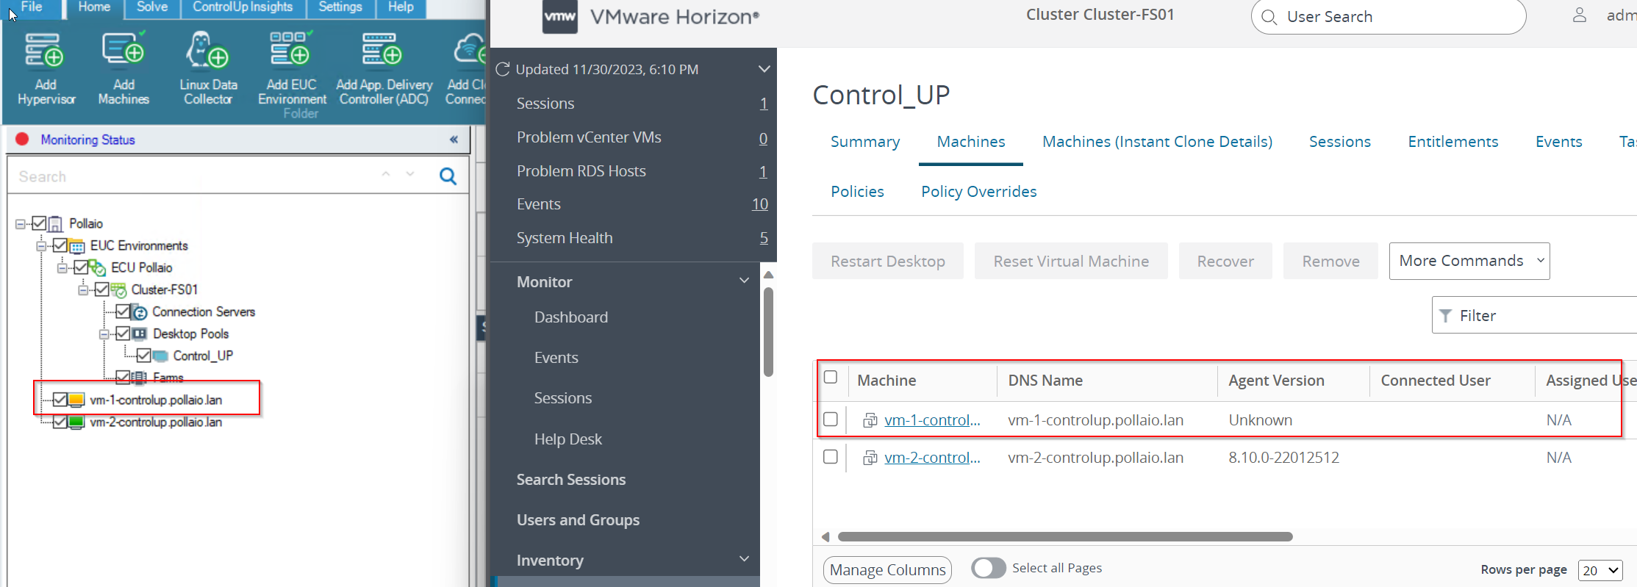
Task: Open the vm-1-control machine link
Action: coord(932,420)
